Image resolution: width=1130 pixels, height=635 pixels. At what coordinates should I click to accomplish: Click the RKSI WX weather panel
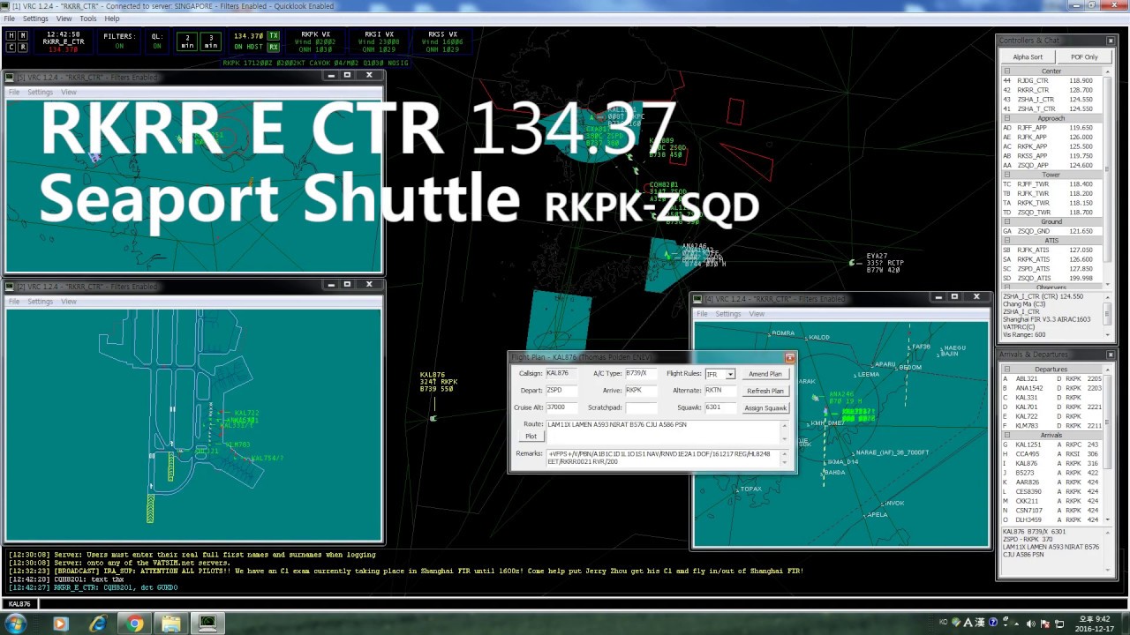(x=380, y=41)
